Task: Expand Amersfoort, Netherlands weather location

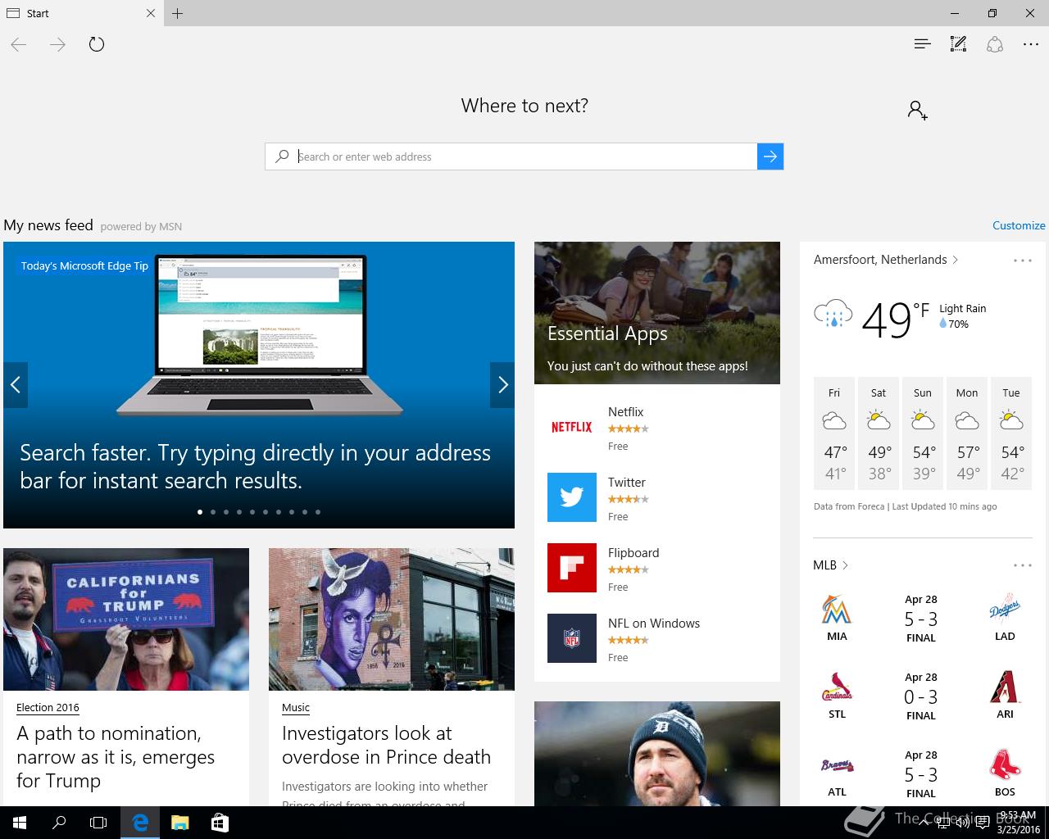Action: point(886,260)
